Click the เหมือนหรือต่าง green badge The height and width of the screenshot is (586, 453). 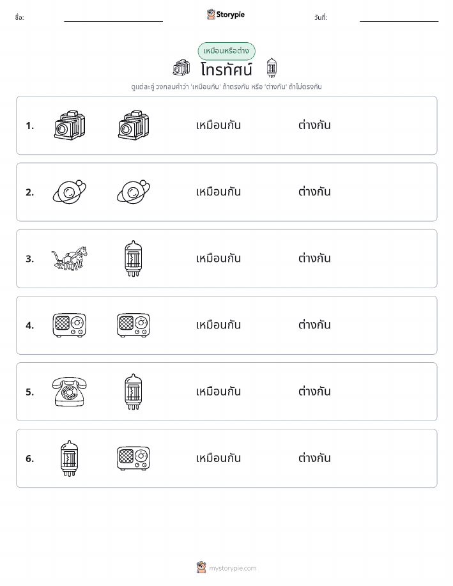(226, 51)
